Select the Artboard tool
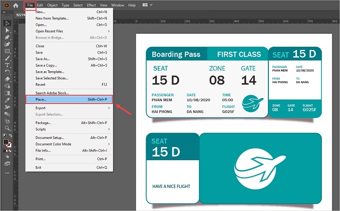 pyautogui.click(x=7, y=121)
